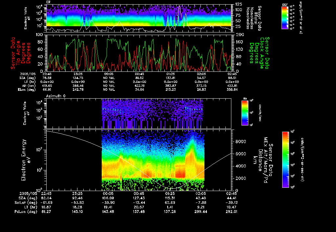Click the green "Clock Angle" axis label
This screenshot has height=232, width=336.
(262, 53)
